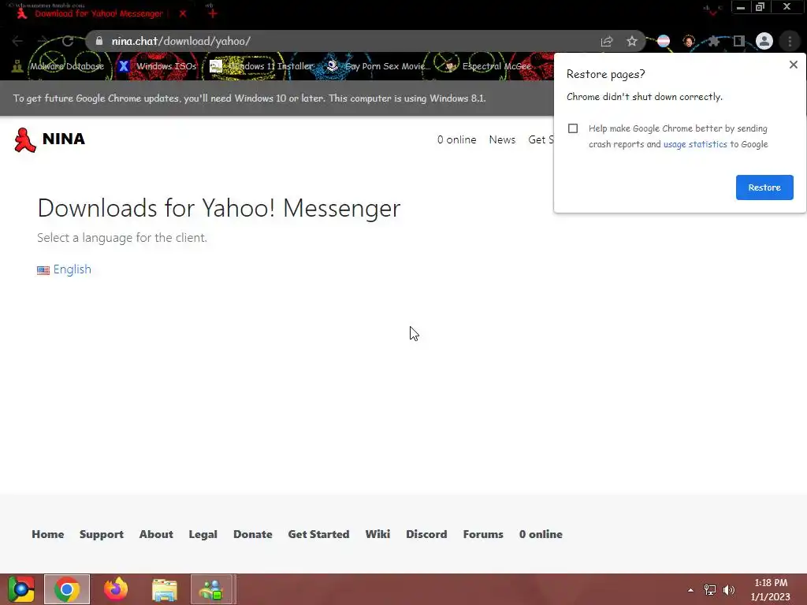Click the striped flag extension icon

664,41
